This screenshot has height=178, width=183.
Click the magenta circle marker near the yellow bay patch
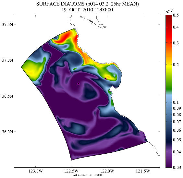pos(106,78)
